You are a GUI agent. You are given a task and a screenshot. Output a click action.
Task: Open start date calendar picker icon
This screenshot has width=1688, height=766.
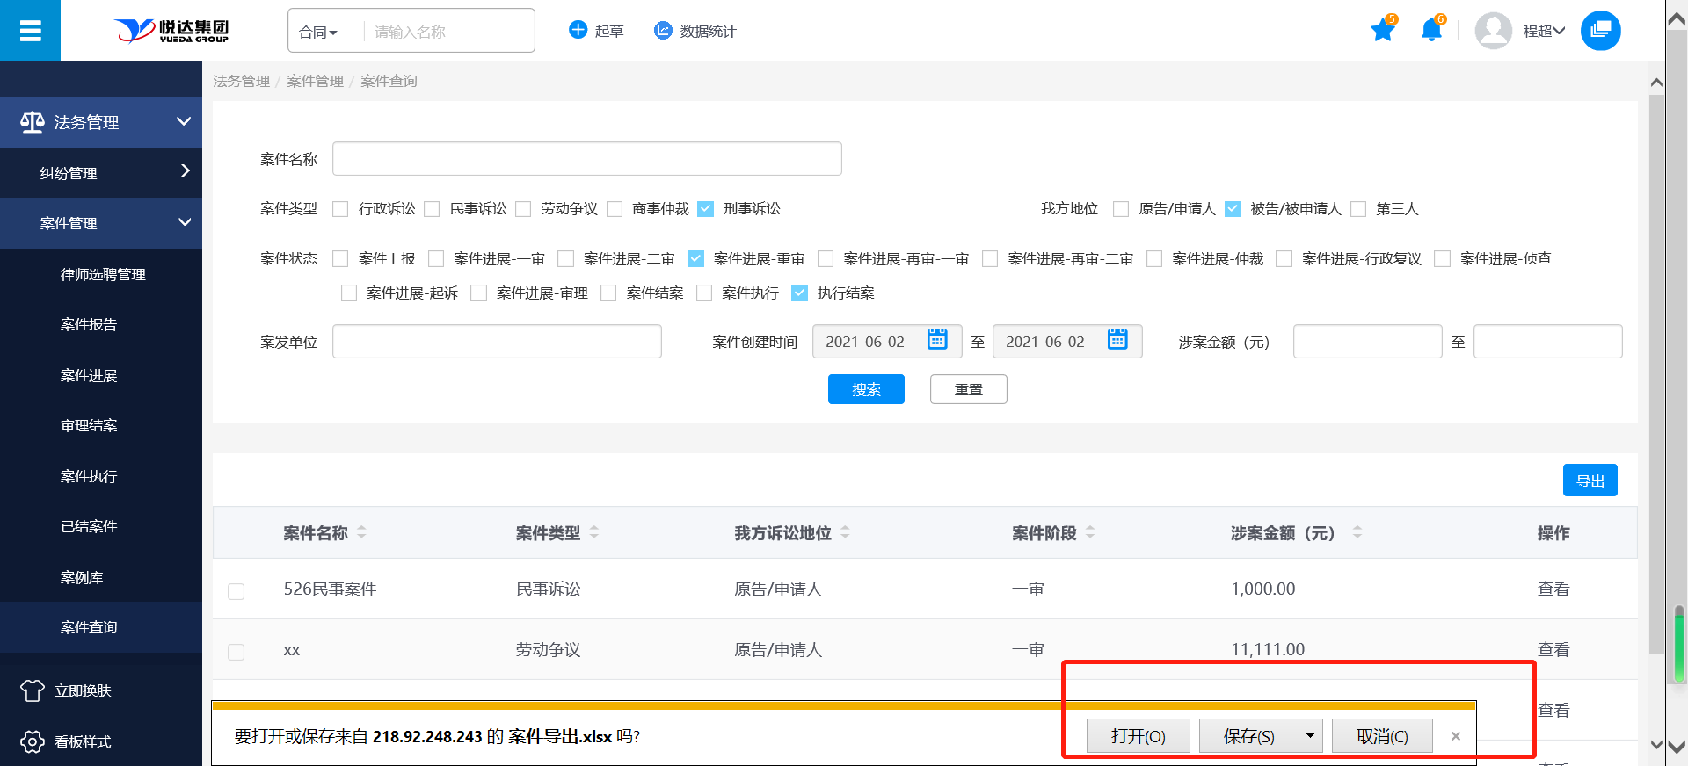coord(937,340)
